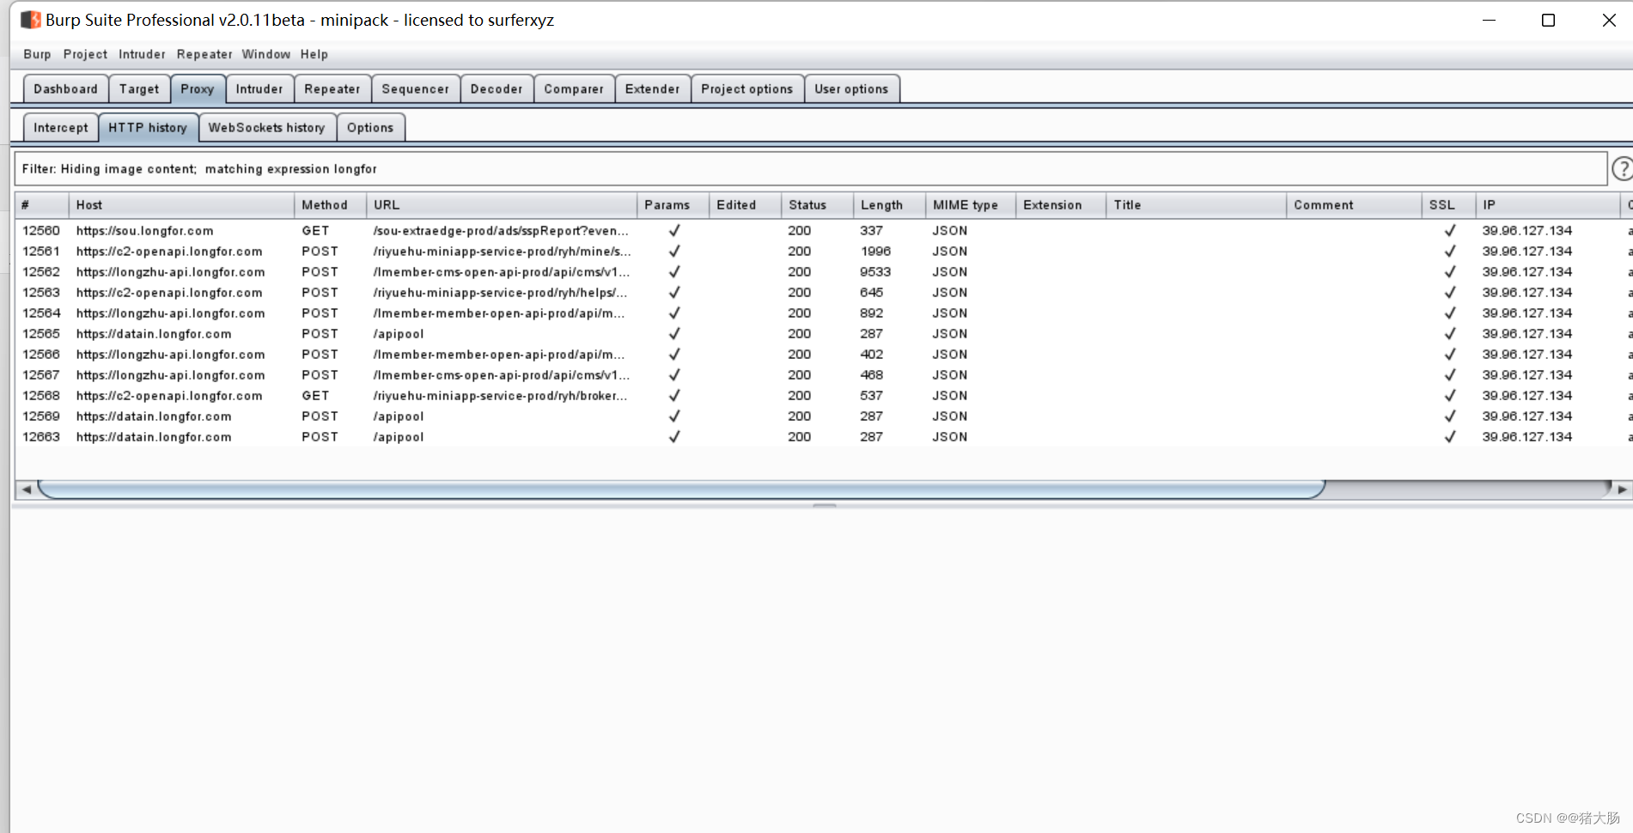This screenshot has width=1633, height=833.
Task: Sort by the Title column header
Action: pyautogui.click(x=1196, y=204)
